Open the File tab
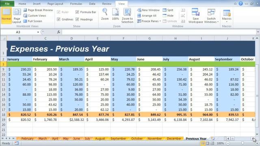This screenshot has height=146, width=260. click(x=7, y=4)
